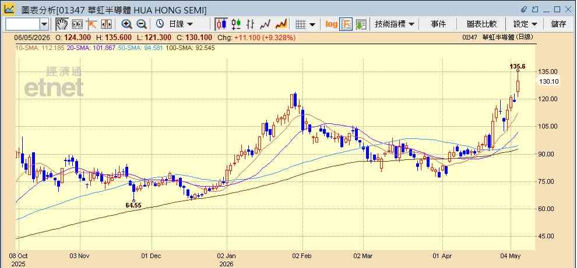Click the horizontal range split icon
This screenshot has width=577, height=268.
point(106,24)
